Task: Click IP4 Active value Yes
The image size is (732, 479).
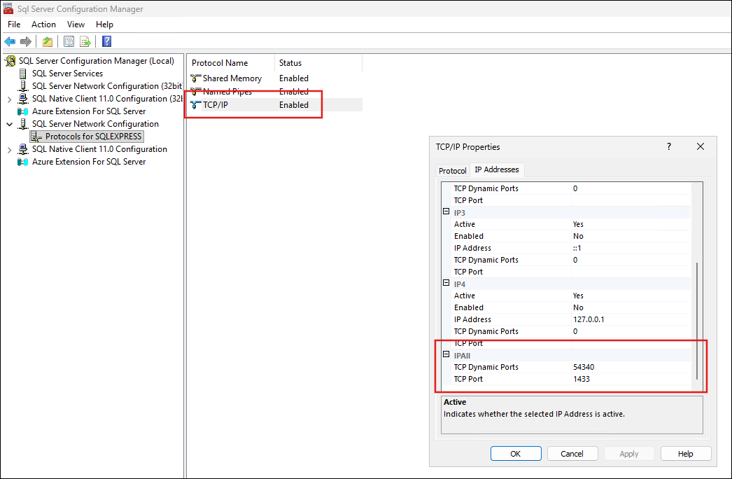Action: point(578,296)
